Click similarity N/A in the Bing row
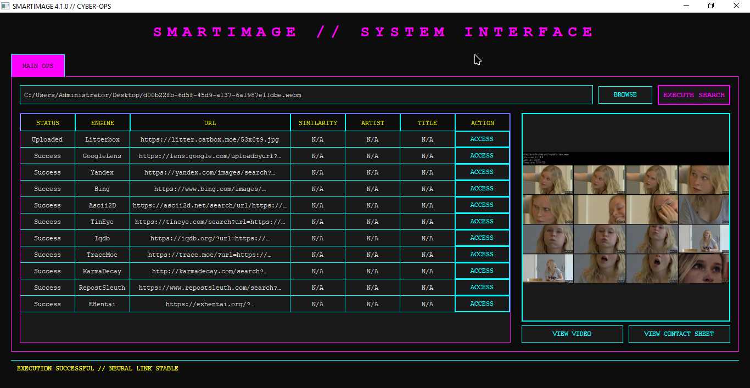Viewport: 750px width, 388px height. (x=318, y=189)
